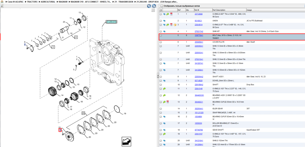This screenshot has height=147, width=305.
Task: Select the 'SHAFT ASSY.' description cell
Action: [x=229, y=77]
